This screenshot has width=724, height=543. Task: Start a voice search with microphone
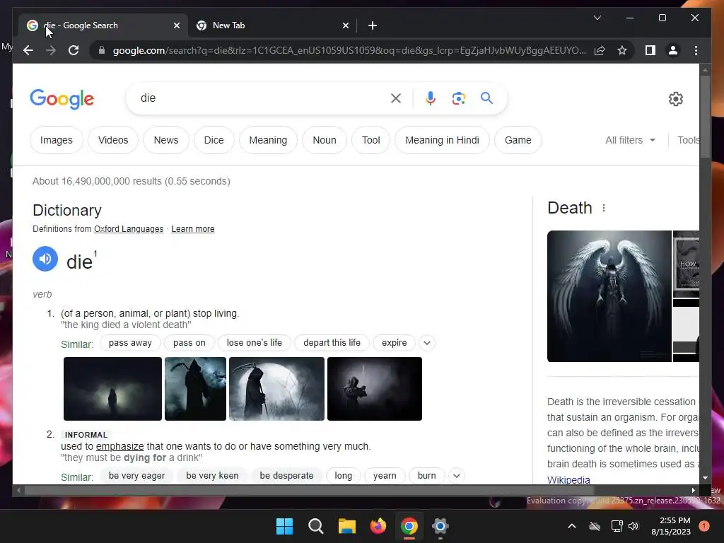tap(431, 98)
